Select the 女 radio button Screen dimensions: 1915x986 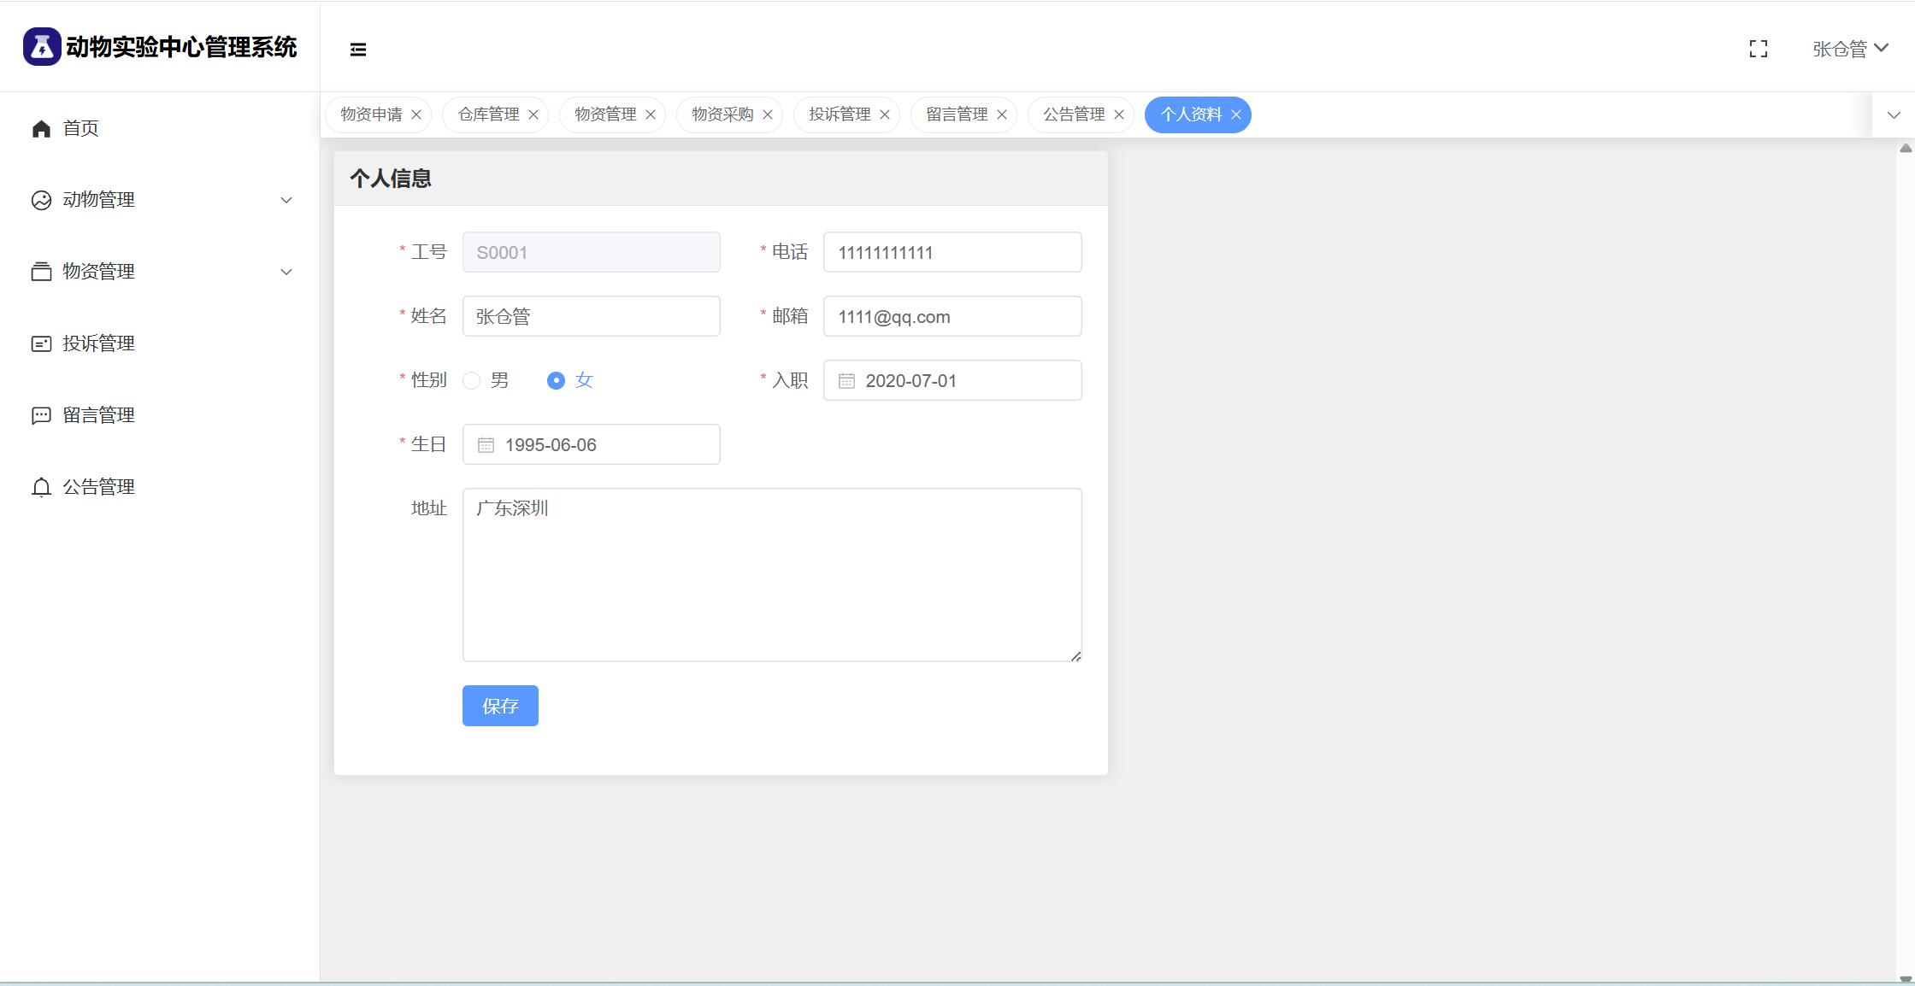tap(556, 380)
